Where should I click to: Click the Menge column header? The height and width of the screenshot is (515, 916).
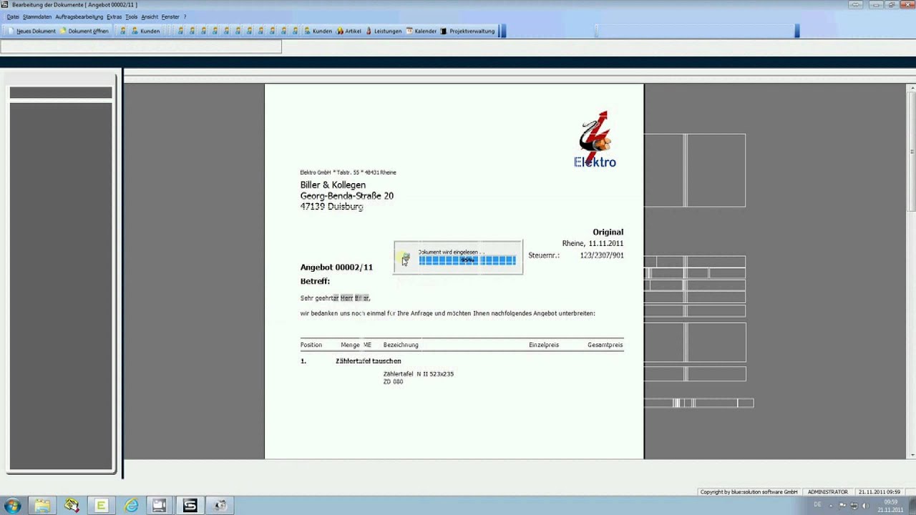[x=350, y=345]
